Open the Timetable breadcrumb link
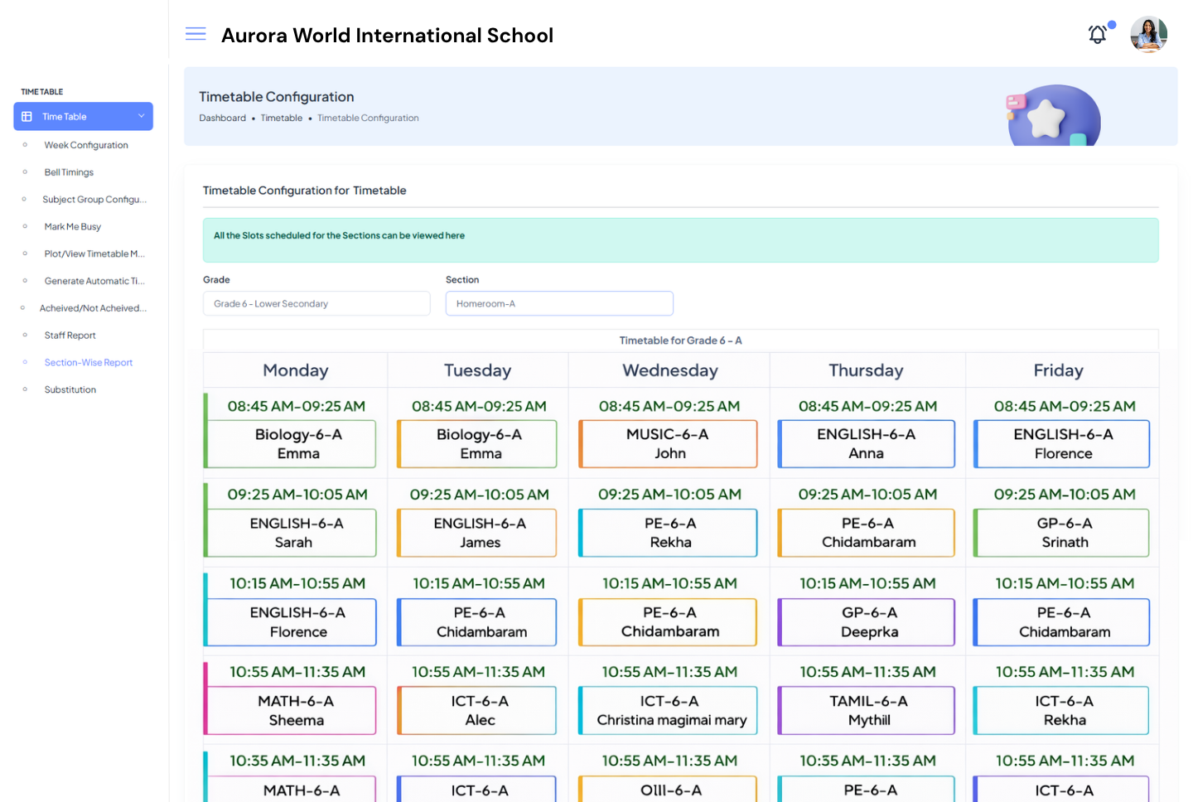1193x802 pixels. [x=282, y=118]
